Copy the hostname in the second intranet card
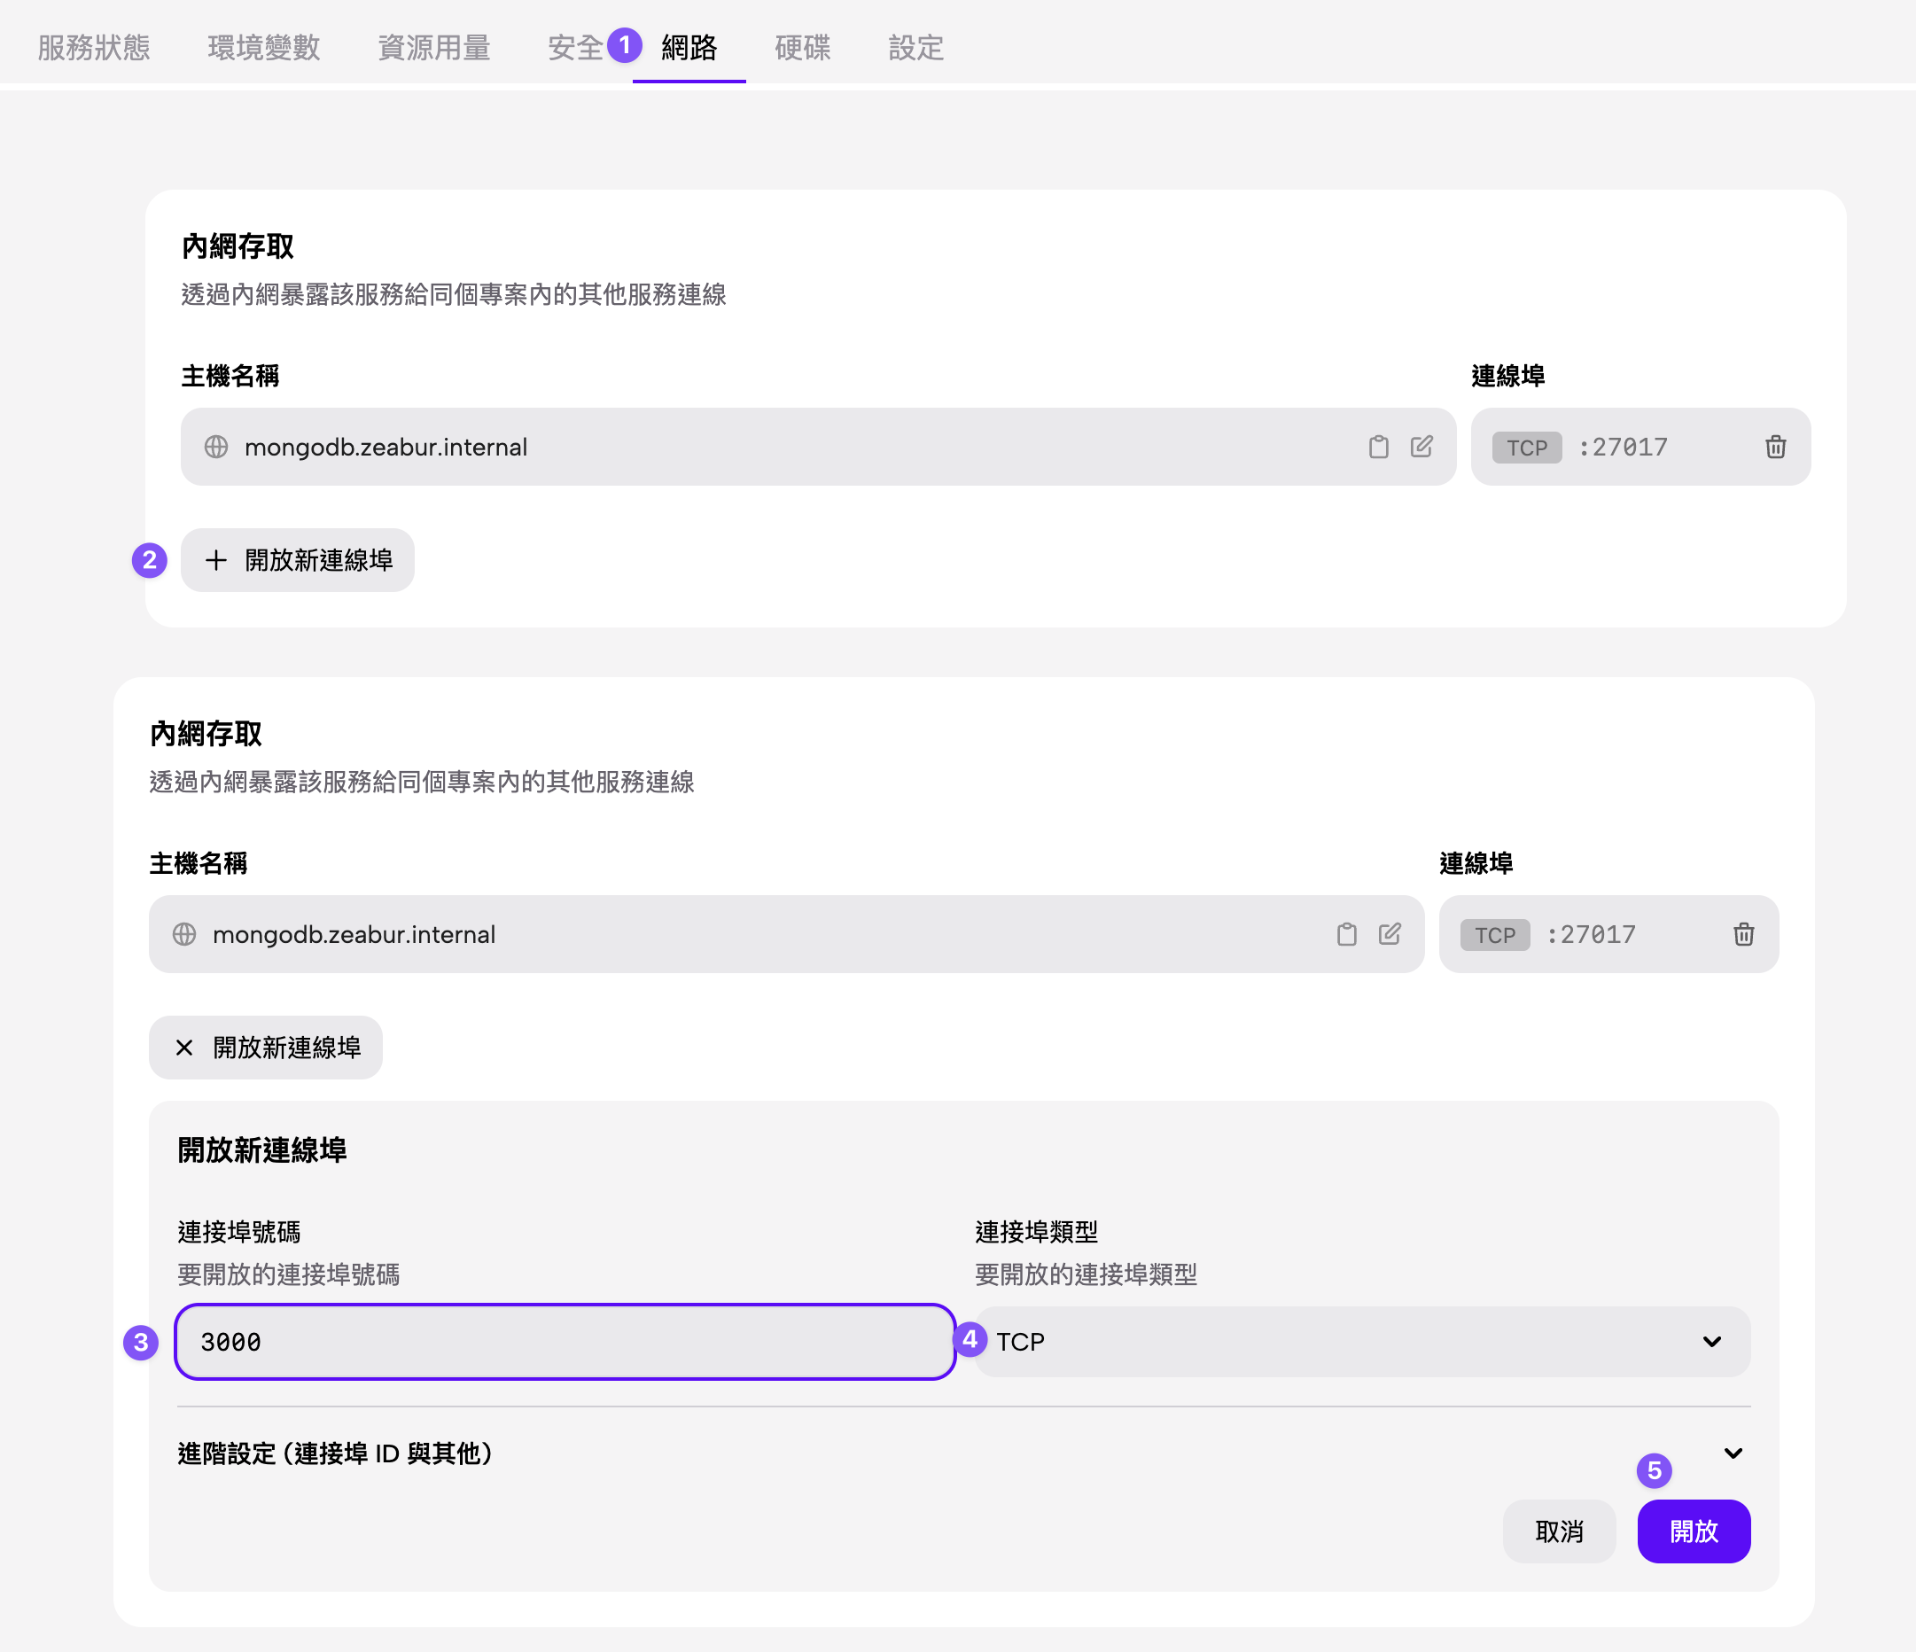This screenshot has width=1916, height=1652. point(1345,934)
